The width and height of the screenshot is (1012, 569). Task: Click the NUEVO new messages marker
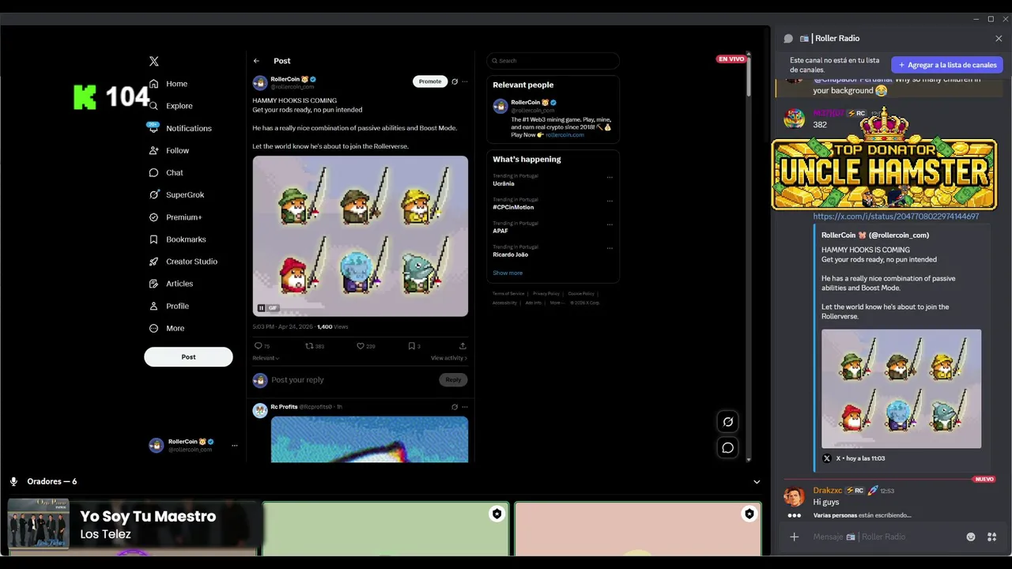point(984,480)
